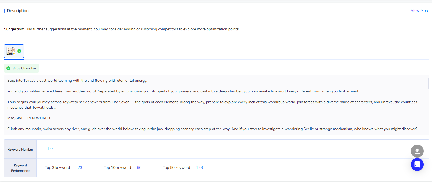Viewport: 432px width, 182px height.
Task: Click the 'Climb any mountain' paragraph
Action: click(x=212, y=129)
